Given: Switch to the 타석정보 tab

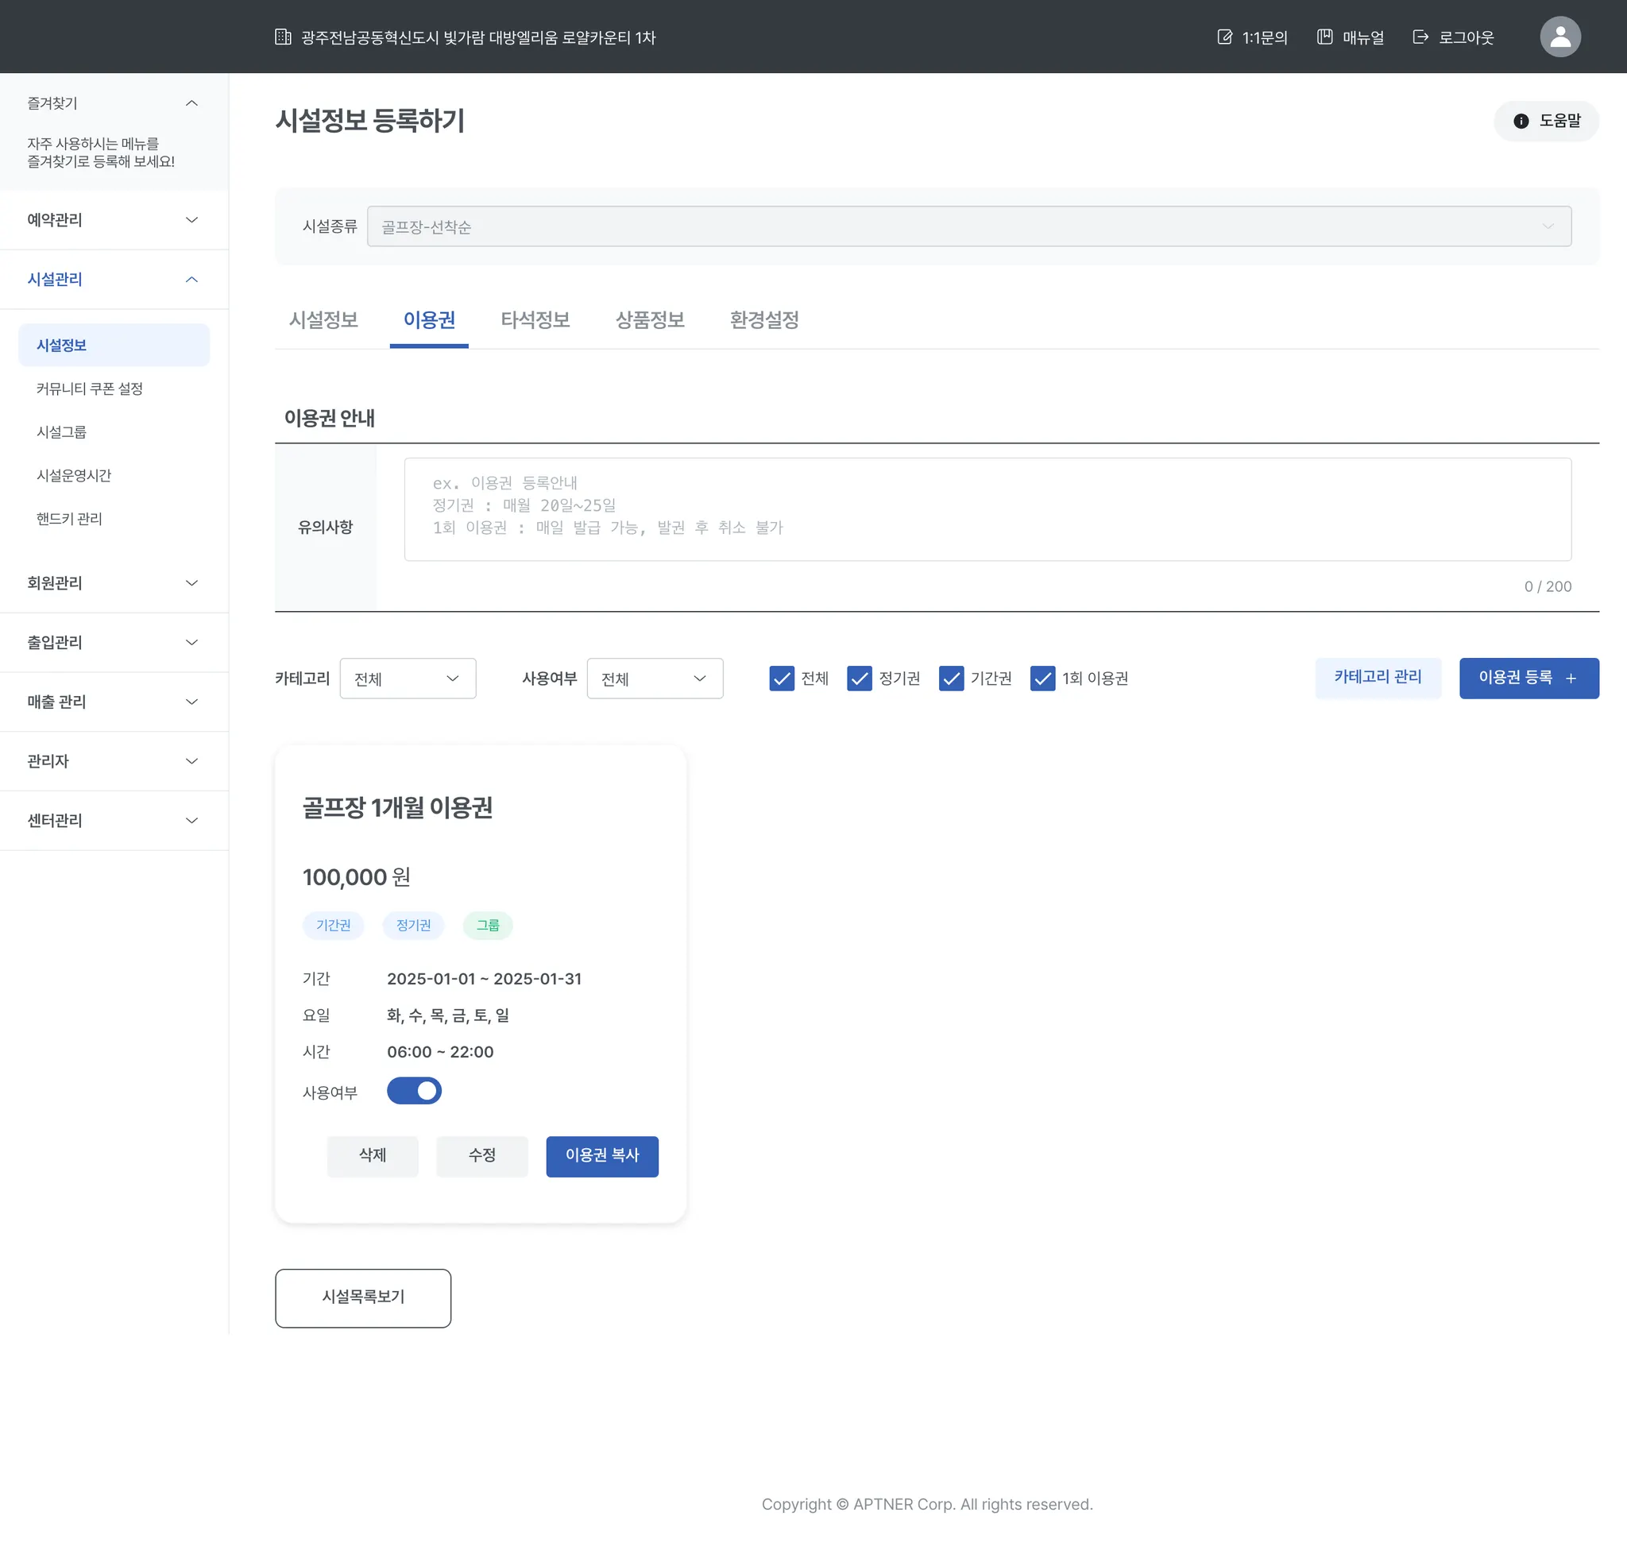Looking at the screenshot, I should [535, 320].
